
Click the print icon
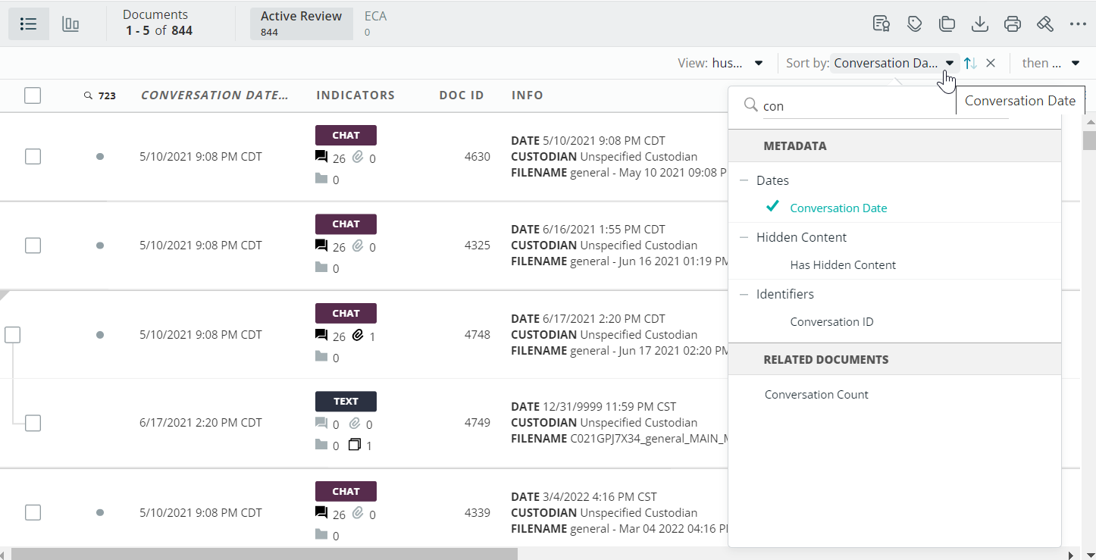[1013, 23]
